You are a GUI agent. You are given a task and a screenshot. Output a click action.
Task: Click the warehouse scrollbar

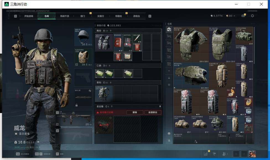(x=254, y=45)
